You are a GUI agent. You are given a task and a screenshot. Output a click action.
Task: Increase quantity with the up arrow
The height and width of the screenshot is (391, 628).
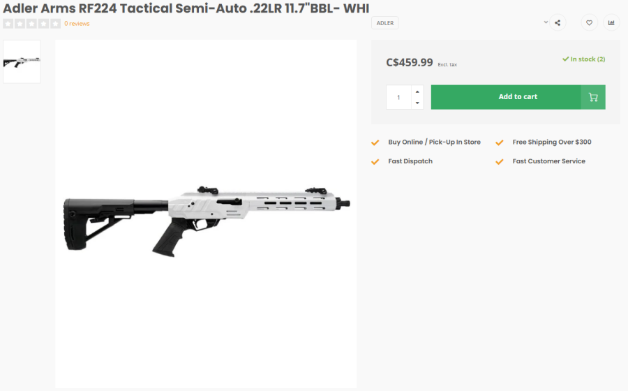417,91
